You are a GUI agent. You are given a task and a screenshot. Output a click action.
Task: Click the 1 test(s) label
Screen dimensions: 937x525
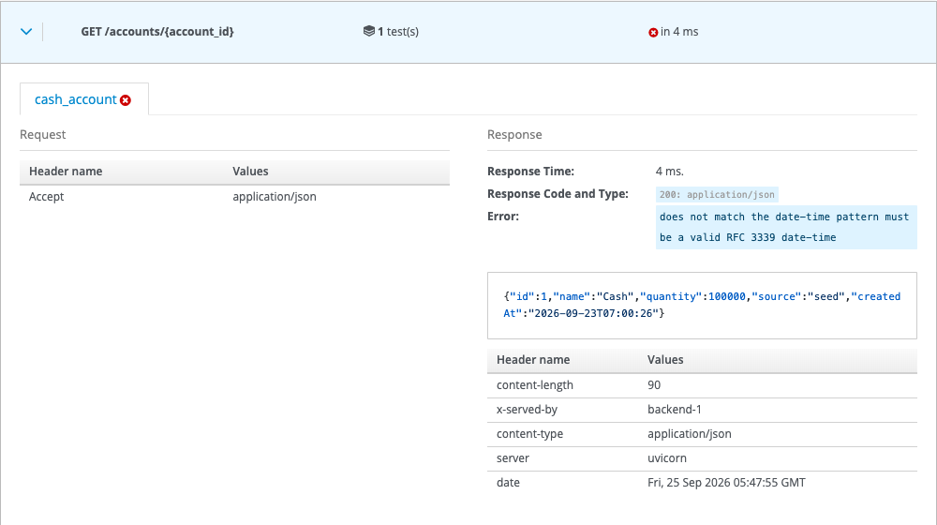click(x=398, y=32)
